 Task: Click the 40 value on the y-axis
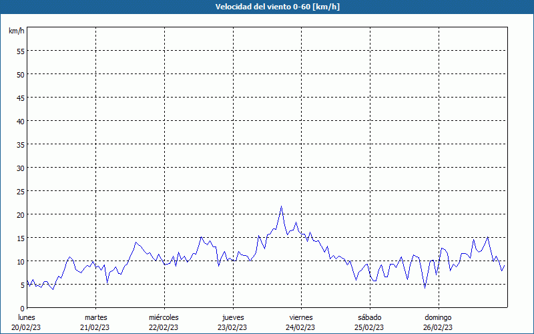[21, 122]
